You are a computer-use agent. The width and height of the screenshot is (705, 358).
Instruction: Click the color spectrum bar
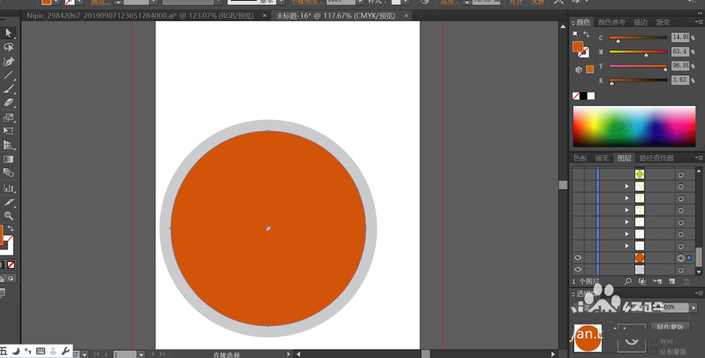pos(634,127)
